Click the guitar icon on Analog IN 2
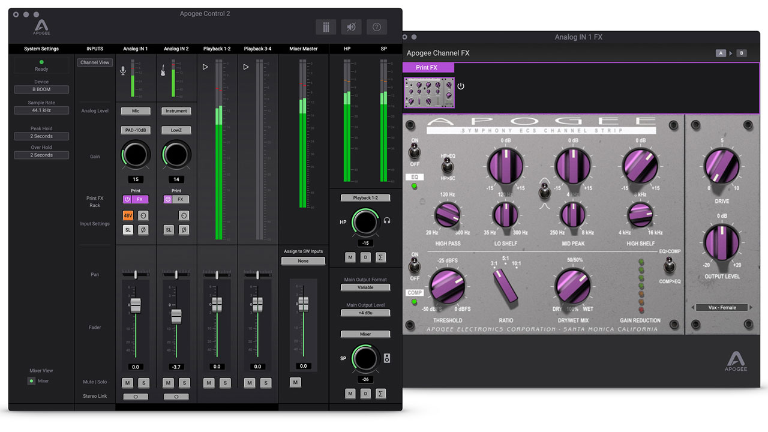Screen dimensions: 768x432 163,71
